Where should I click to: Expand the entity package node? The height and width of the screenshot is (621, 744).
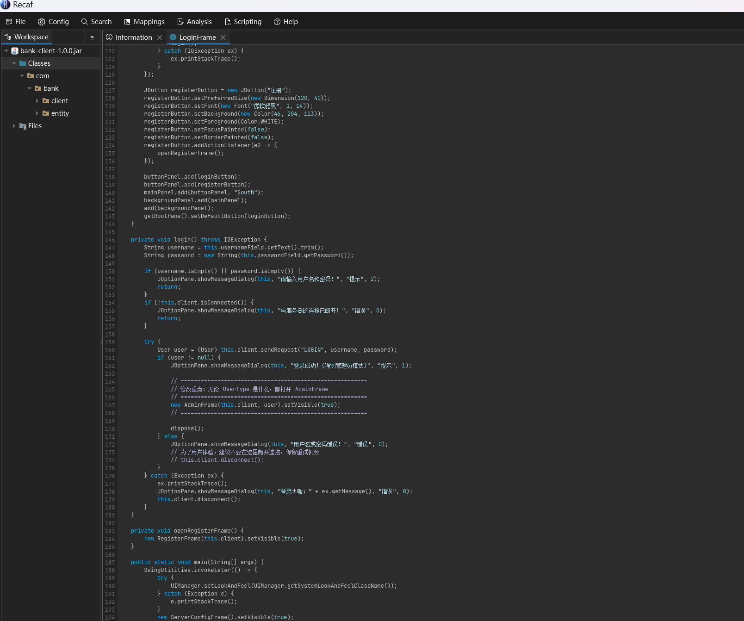coord(37,113)
